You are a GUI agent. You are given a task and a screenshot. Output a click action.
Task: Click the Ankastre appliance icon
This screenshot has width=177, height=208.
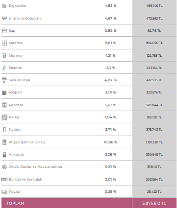(x=4, y=155)
